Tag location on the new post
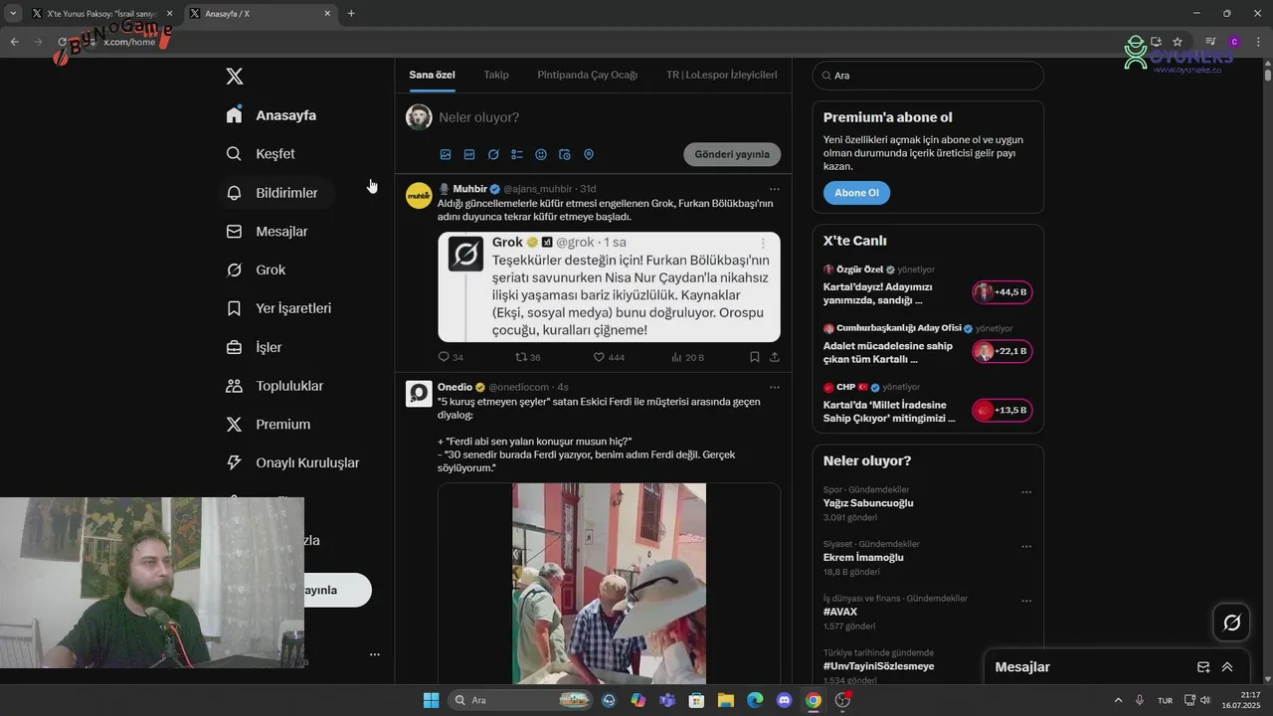 (x=589, y=155)
